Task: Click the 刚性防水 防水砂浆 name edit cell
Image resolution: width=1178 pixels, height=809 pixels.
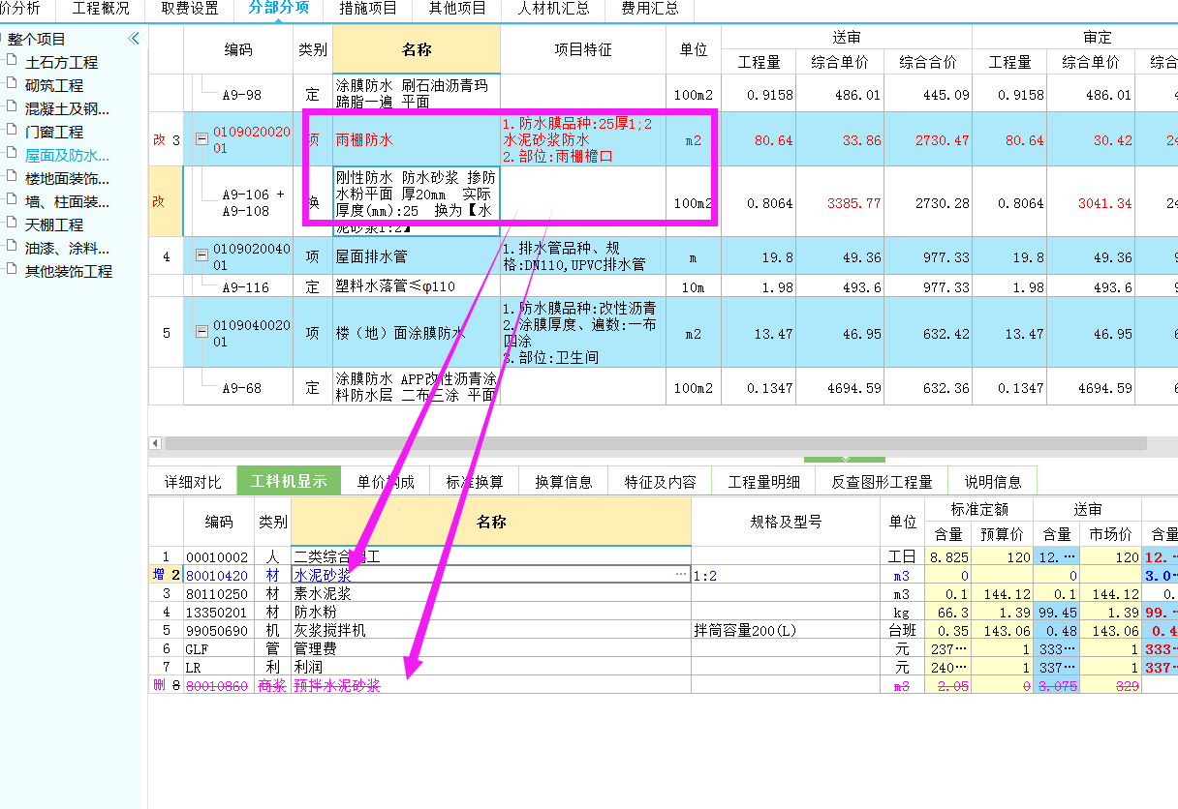Action: pos(416,201)
